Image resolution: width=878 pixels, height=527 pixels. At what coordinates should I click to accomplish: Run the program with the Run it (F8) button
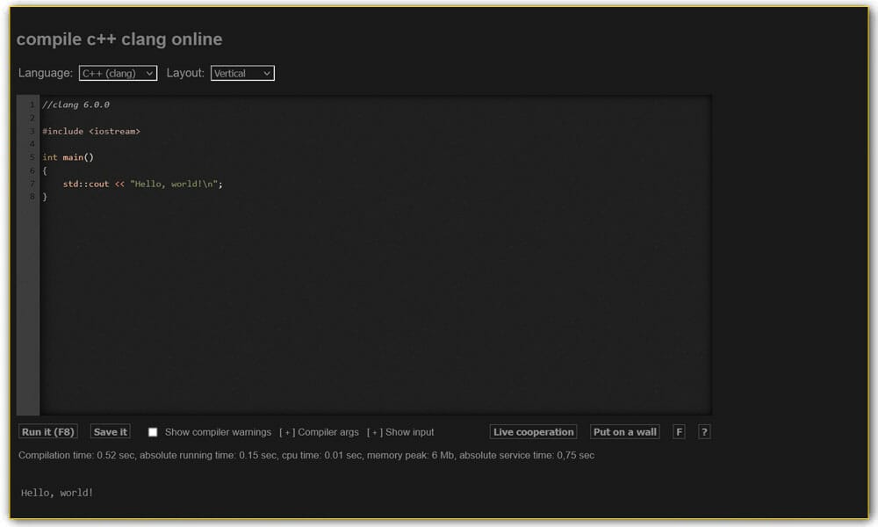click(47, 431)
